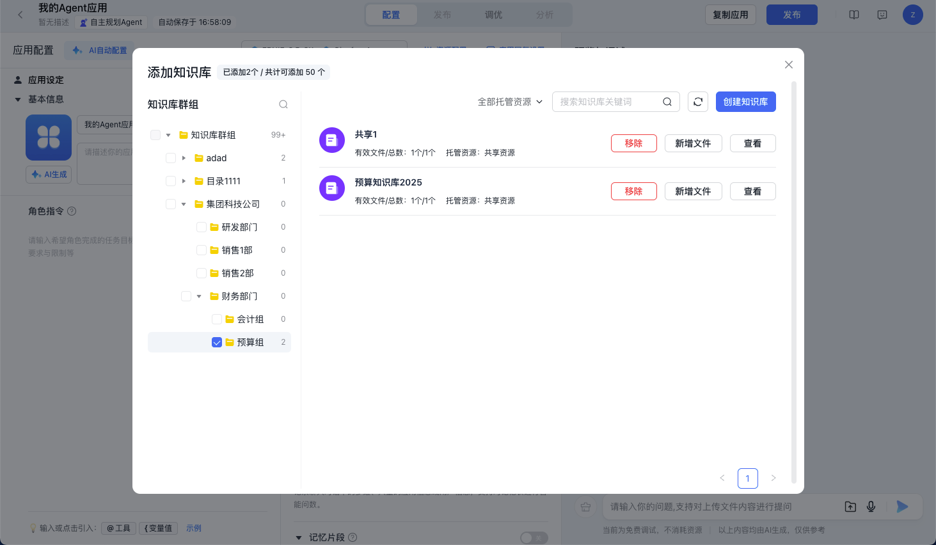Switch to the 调优 tab
The width and height of the screenshot is (936, 545).
(x=493, y=15)
